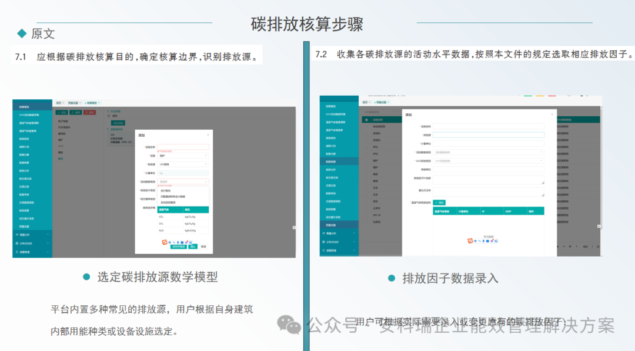
Task: Toggle the select-all checkbox in the device table header
Action: [366, 119]
